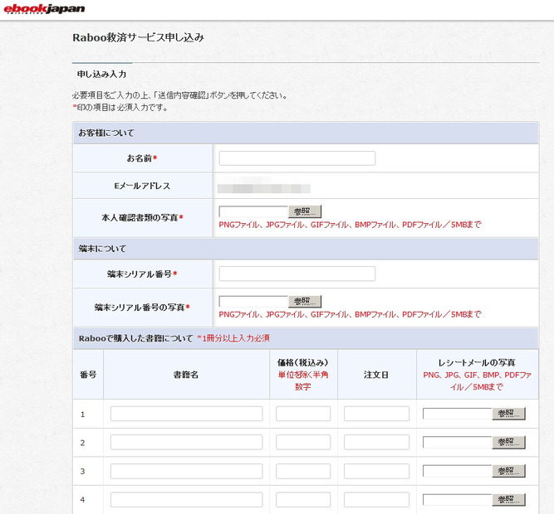
Task: Focus 書籍名 field in row 3
Action: pyautogui.click(x=187, y=471)
